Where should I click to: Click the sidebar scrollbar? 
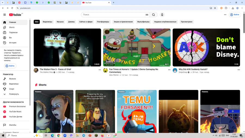pos(30,62)
